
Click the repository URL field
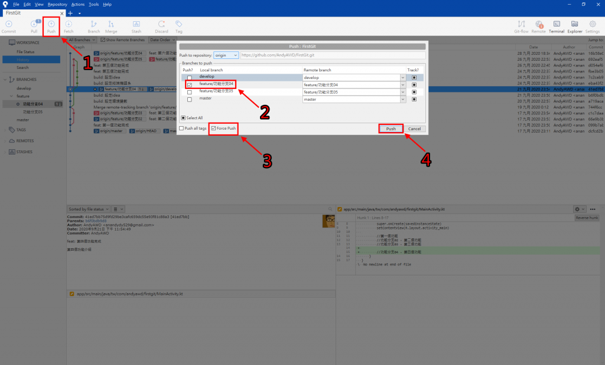[x=333, y=55]
